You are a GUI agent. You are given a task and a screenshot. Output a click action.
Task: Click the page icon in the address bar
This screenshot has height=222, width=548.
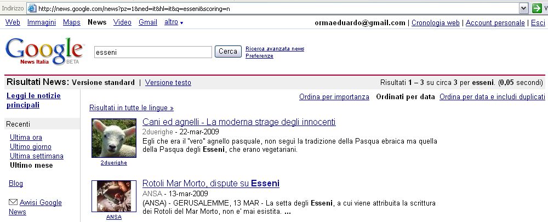tap(32, 8)
